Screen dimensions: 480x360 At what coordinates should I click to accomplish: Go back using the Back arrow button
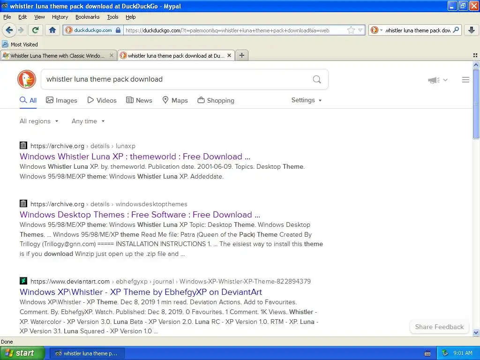(x=9, y=30)
